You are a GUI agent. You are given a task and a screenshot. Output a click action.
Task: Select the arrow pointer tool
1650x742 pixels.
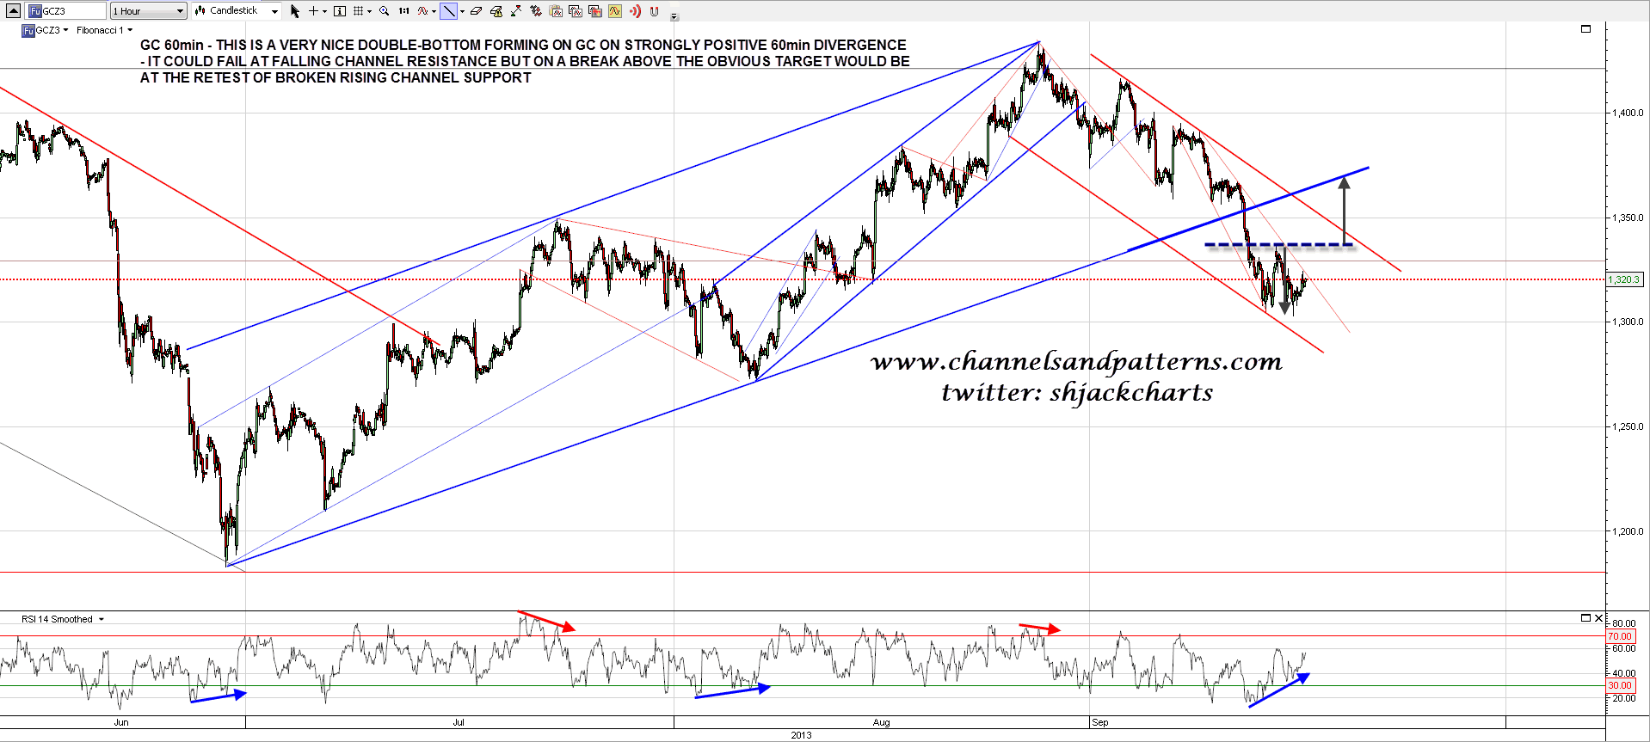pyautogui.click(x=295, y=11)
